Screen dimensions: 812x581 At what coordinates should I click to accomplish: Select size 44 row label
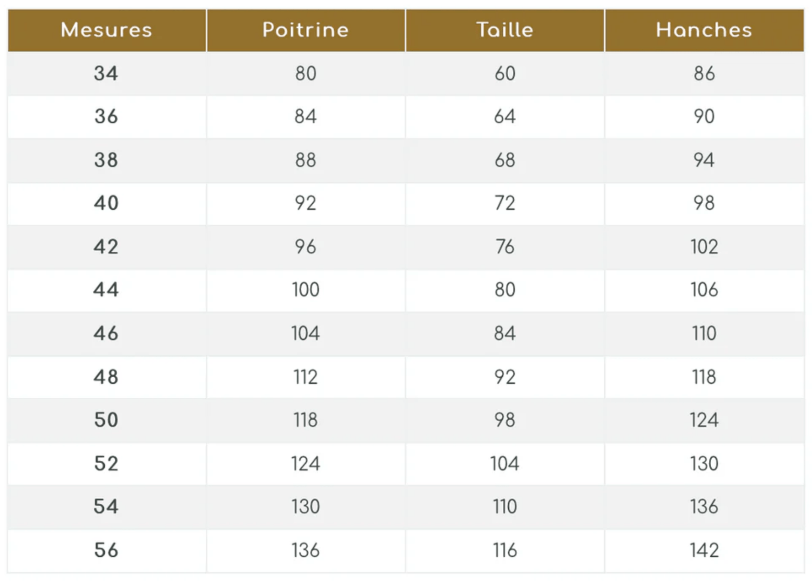click(x=106, y=289)
